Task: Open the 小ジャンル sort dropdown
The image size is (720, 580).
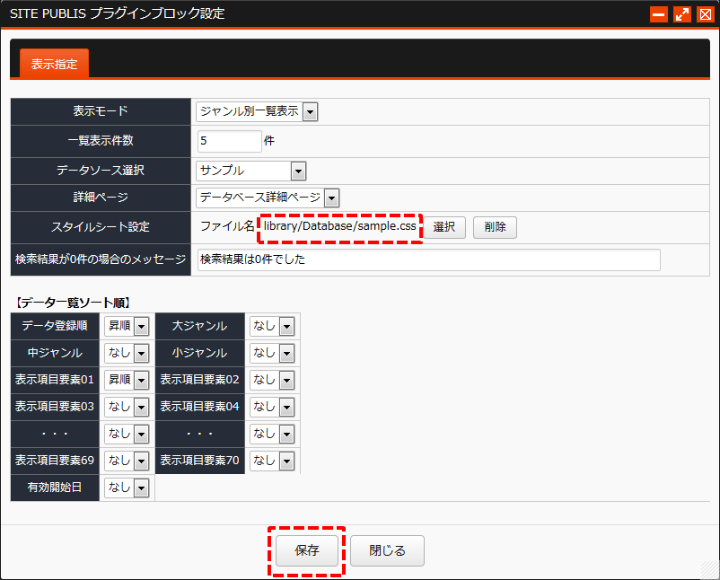Action: click(x=272, y=353)
